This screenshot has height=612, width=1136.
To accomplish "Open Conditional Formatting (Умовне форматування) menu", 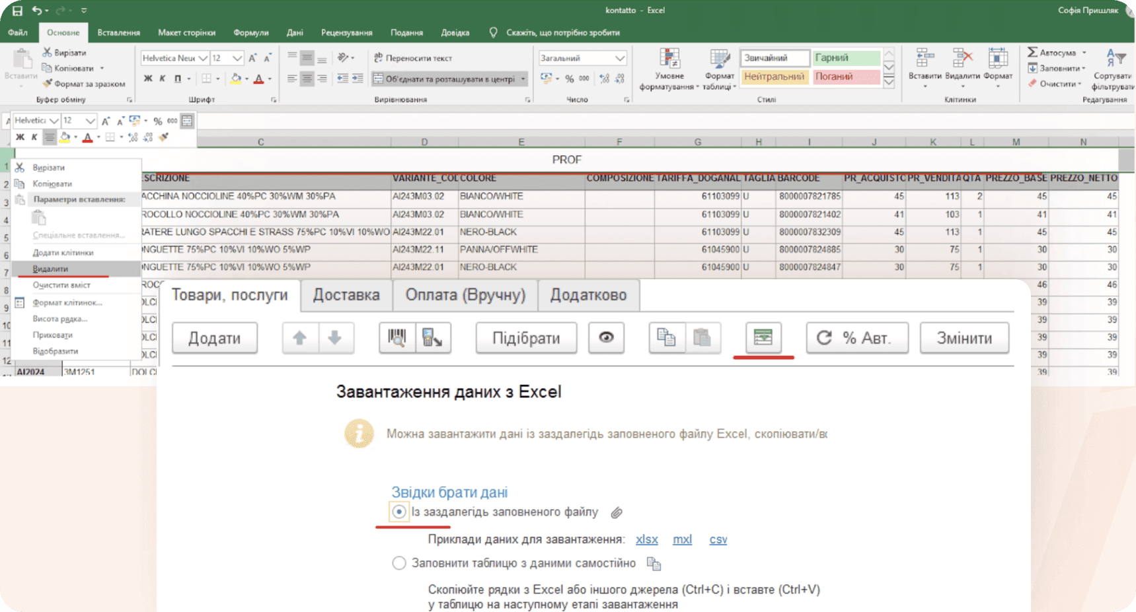I will (x=670, y=69).
